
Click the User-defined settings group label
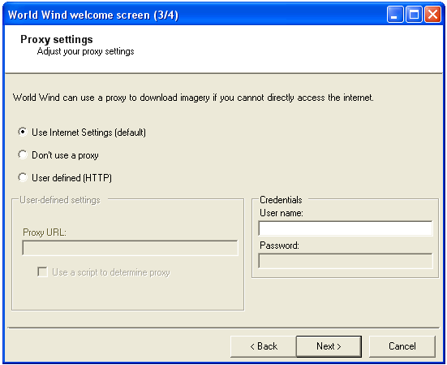click(60, 200)
